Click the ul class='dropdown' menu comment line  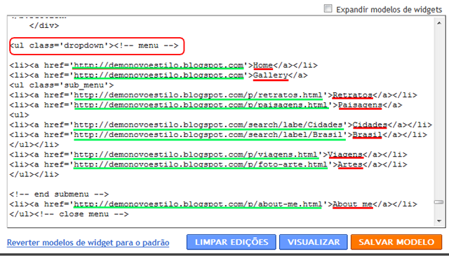[x=94, y=45]
